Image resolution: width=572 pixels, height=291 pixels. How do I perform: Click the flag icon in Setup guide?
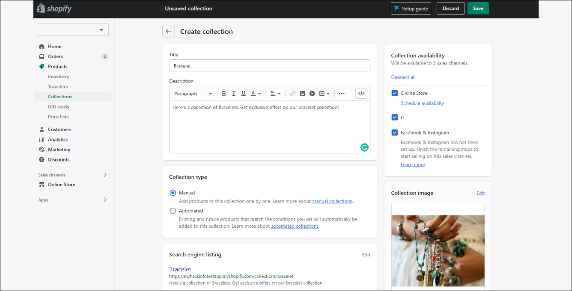click(x=396, y=9)
